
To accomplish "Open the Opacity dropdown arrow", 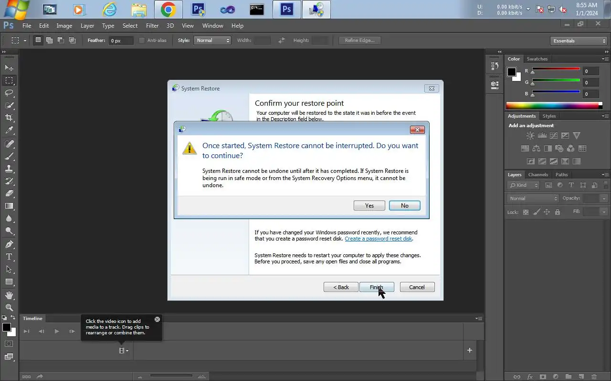I will (604, 199).
